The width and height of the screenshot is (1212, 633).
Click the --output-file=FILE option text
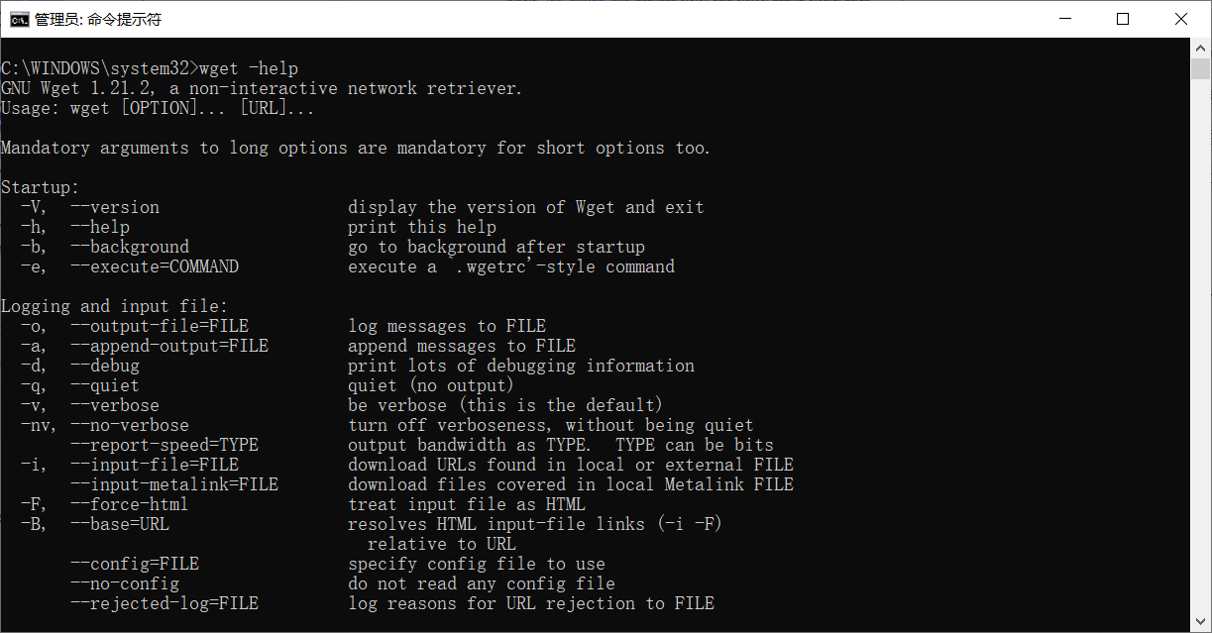click(159, 325)
